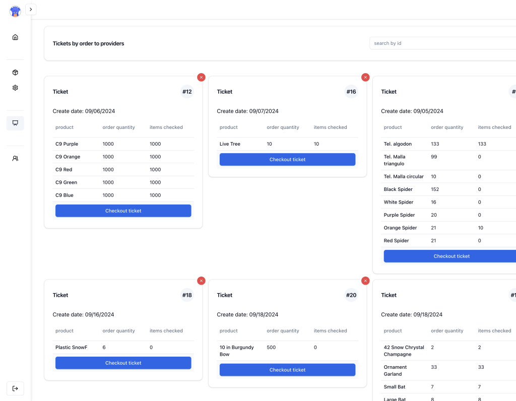Checkout ticket #20
Screen dimensions: 516x401
coord(287,370)
